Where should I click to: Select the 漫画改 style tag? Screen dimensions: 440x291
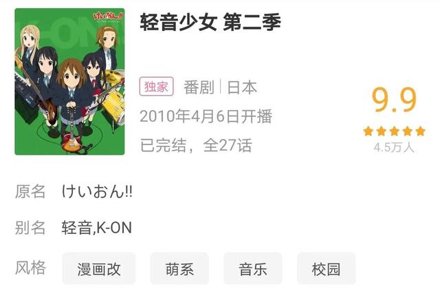coord(99,269)
